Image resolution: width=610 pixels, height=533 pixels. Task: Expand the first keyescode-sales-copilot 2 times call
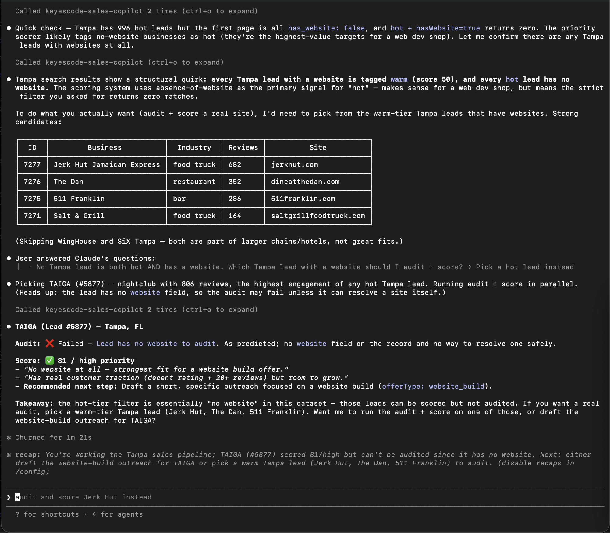(x=137, y=11)
